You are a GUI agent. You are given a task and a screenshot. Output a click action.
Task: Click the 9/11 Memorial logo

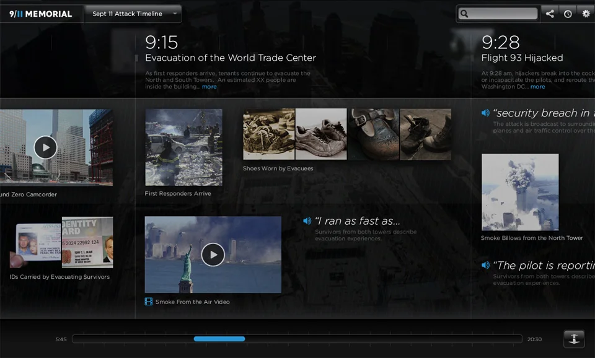coord(41,14)
